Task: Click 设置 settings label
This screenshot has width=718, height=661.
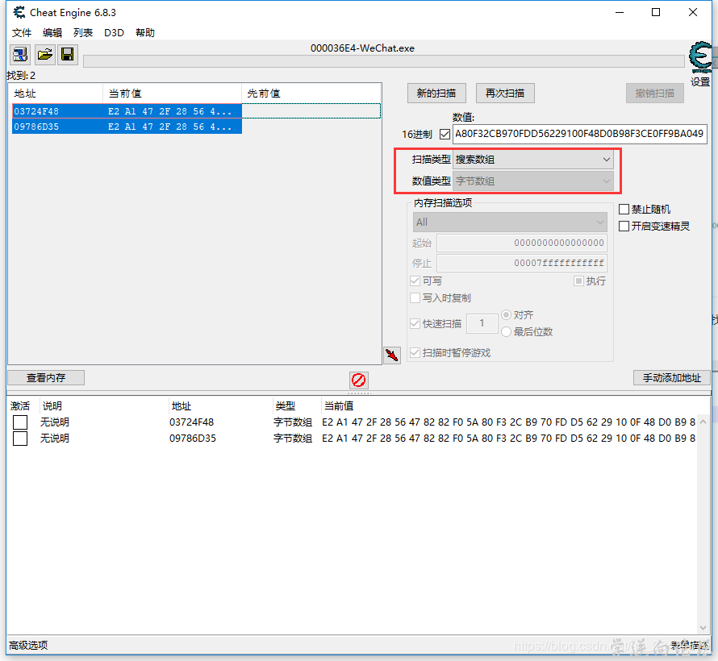Action: (x=700, y=82)
